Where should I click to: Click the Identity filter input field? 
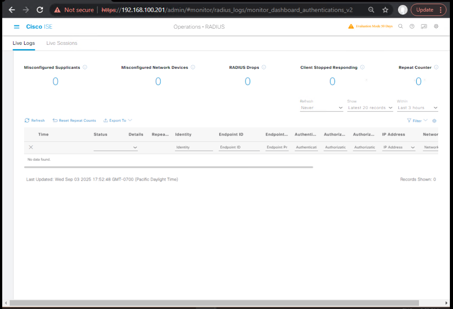tap(194, 147)
